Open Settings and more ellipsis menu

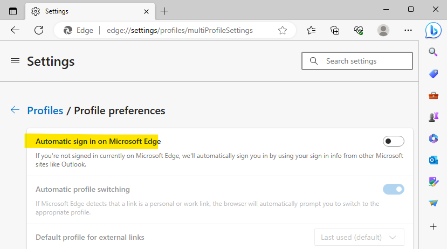click(408, 30)
